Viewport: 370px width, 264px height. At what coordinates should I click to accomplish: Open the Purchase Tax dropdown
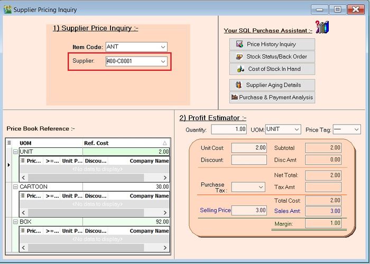[261, 187]
